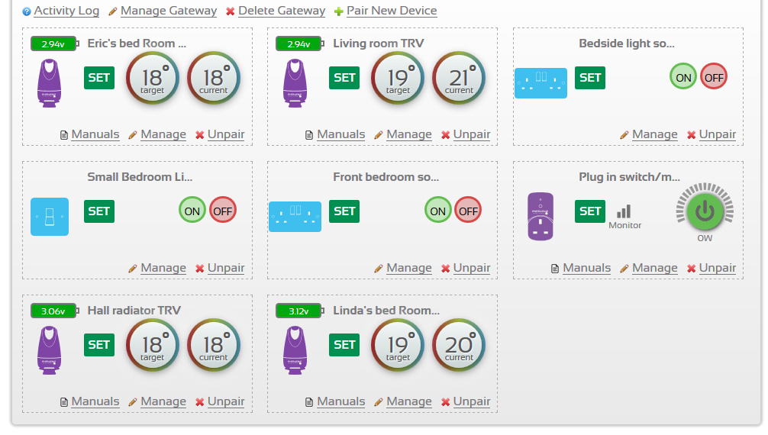Image resolution: width=768 pixels, height=435 pixels.
Task: Click the Bedside light socket icon
Action: click(541, 82)
